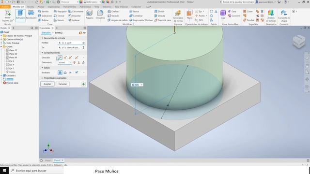Pick the Coser stitch surface tool
The height and width of the screenshot is (174, 310).
[248, 12]
